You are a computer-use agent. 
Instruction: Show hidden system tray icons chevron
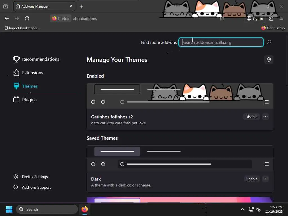[x=242, y=209]
